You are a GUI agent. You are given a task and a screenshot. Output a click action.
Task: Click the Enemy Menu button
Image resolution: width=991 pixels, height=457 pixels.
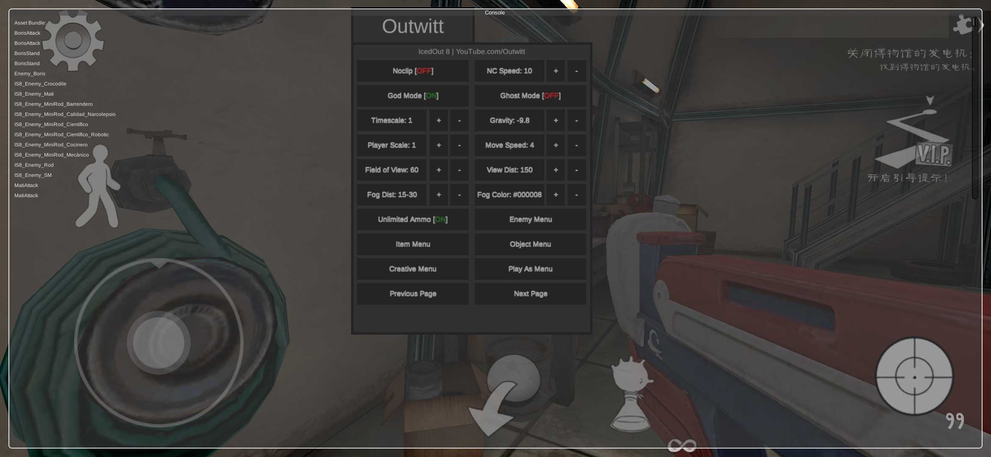coord(530,220)
